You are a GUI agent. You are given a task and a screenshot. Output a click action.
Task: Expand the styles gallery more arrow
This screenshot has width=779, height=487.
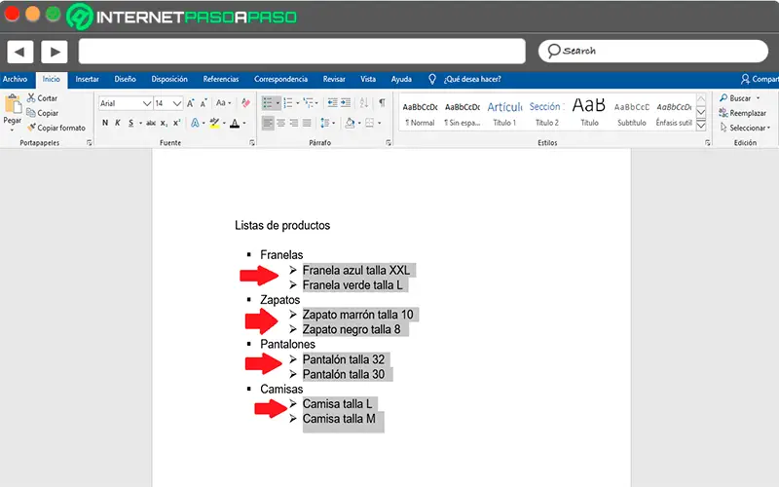(701, 126)
